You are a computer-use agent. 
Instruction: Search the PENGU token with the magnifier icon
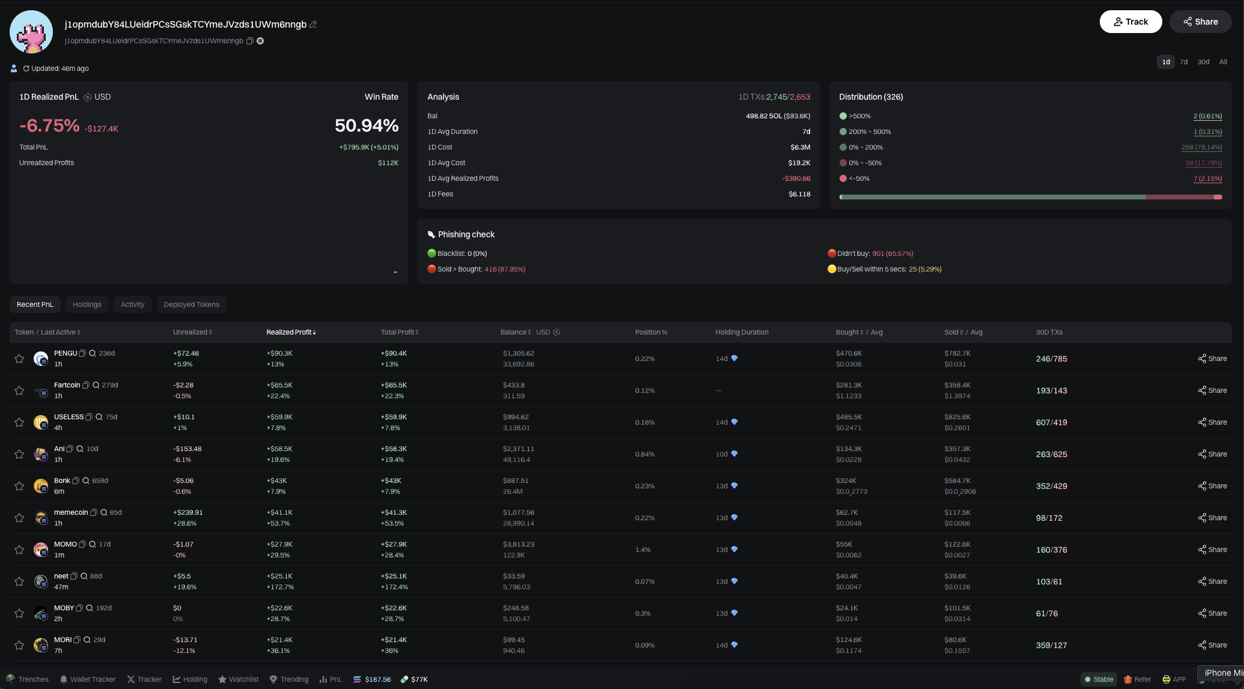tap(92, 353)
